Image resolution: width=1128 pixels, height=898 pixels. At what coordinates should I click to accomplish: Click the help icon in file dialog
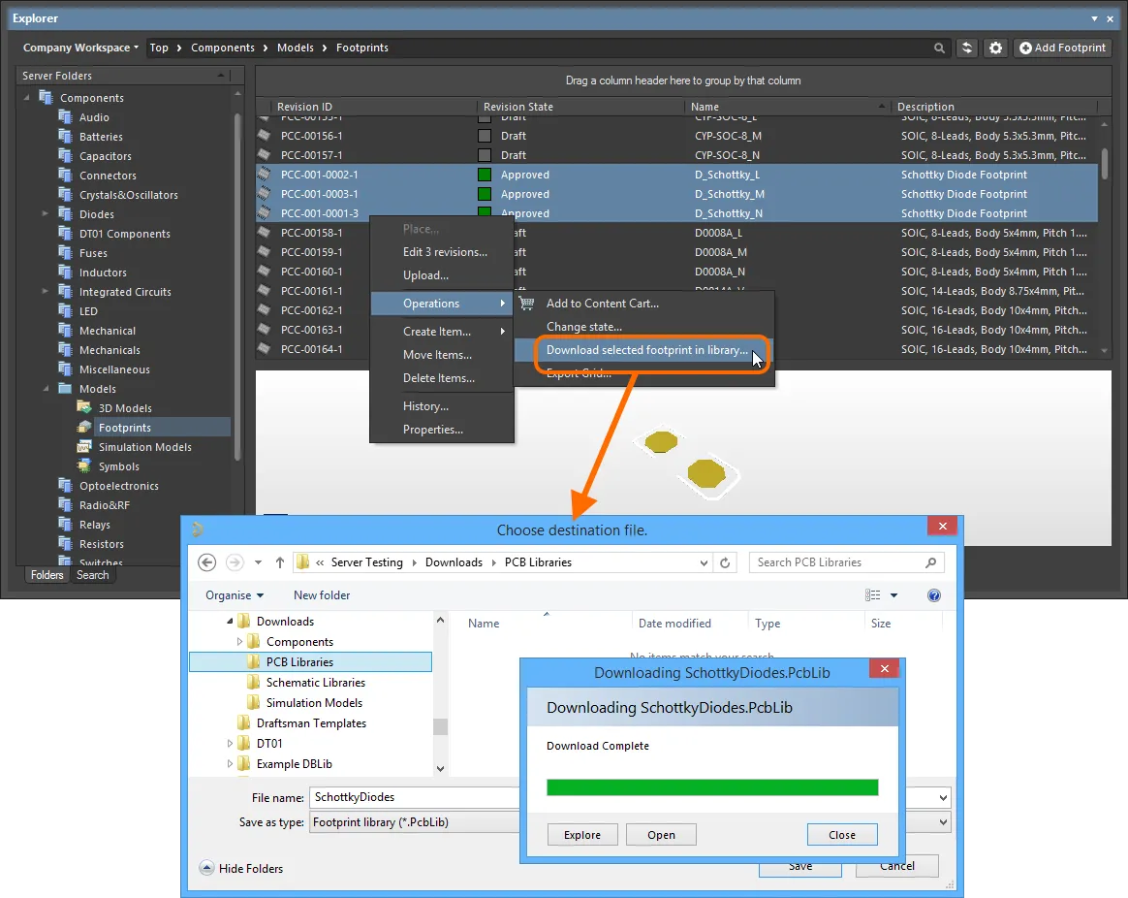point(934,595)
